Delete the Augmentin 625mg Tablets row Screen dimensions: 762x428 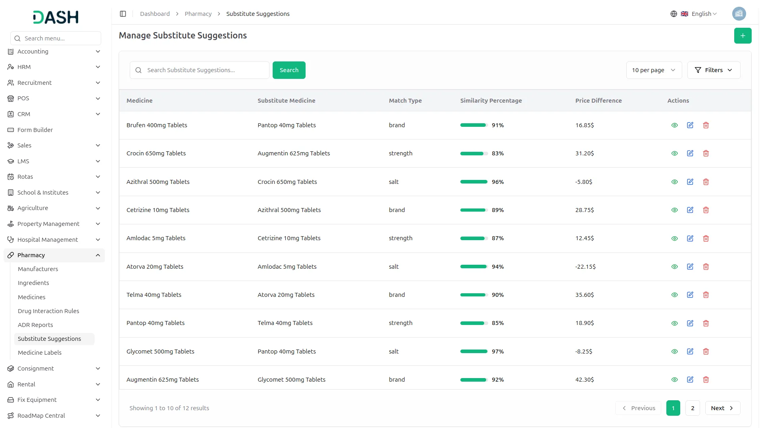706,380
